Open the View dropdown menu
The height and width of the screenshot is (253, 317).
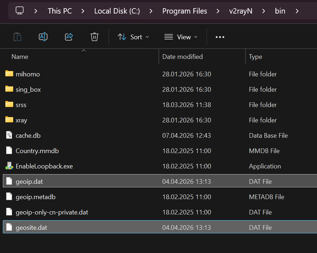(x=181, y=37)
